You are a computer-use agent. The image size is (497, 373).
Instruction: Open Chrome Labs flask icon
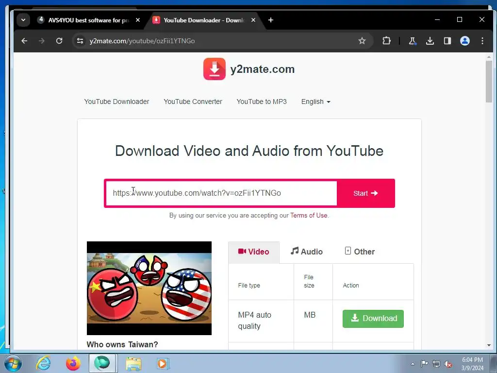412,41
